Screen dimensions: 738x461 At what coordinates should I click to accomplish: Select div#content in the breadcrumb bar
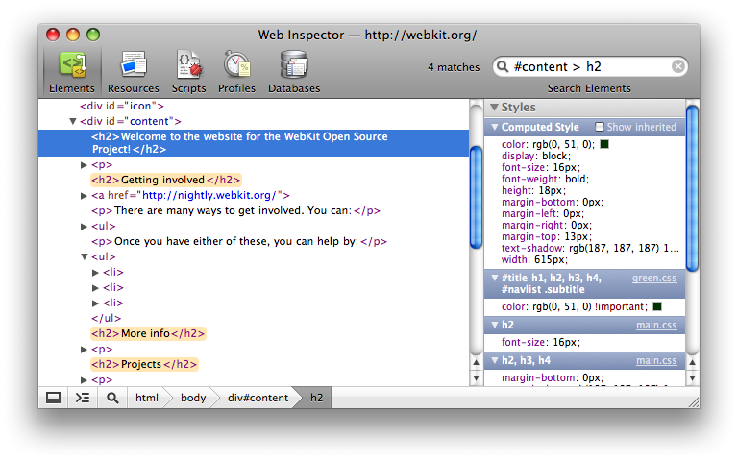pos(258,398)
